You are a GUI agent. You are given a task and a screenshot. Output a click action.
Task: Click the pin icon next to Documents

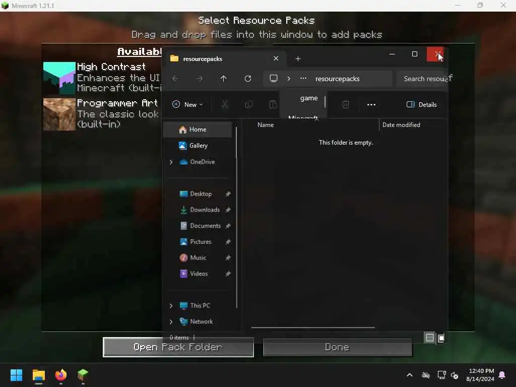coord(228,226)
